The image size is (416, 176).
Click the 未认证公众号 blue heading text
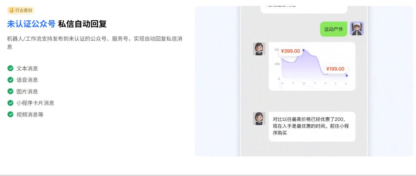pos(31,24)
